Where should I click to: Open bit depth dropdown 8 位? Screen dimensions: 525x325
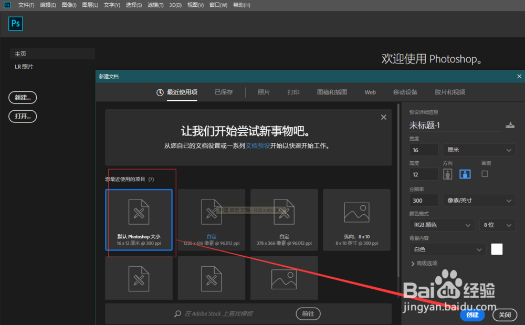click(497, 225)
